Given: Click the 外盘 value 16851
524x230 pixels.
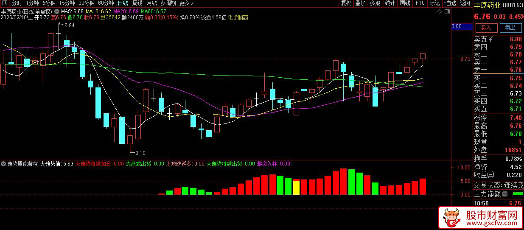Looking at the screenshot, I should [513, 150].
